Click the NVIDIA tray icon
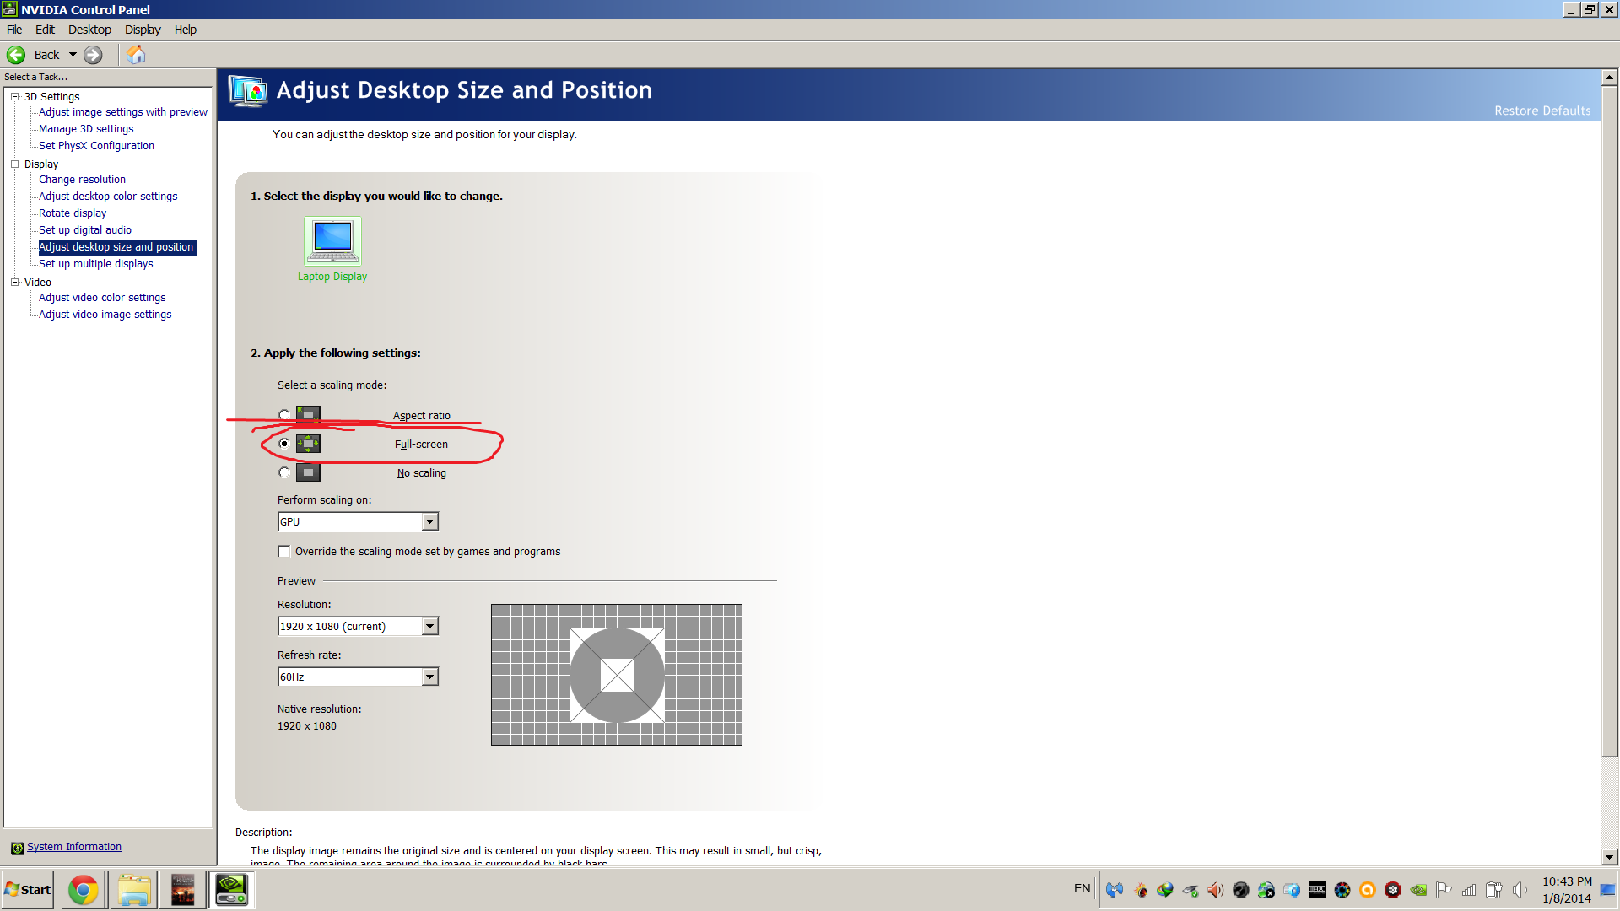Viewport: 1620px width, 911px height. [1418, 890]
